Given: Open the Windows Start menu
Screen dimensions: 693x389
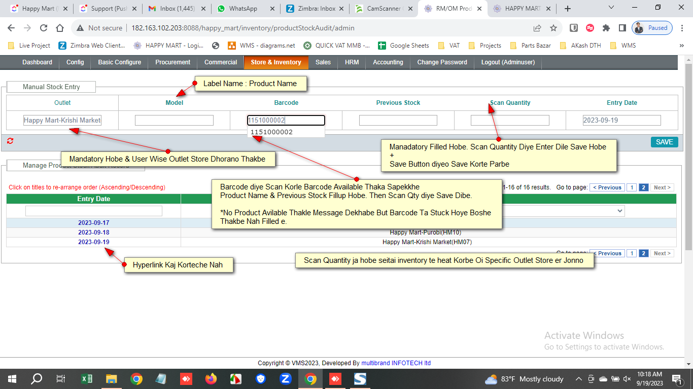Looking at the screenshot, I should [12, 379].
